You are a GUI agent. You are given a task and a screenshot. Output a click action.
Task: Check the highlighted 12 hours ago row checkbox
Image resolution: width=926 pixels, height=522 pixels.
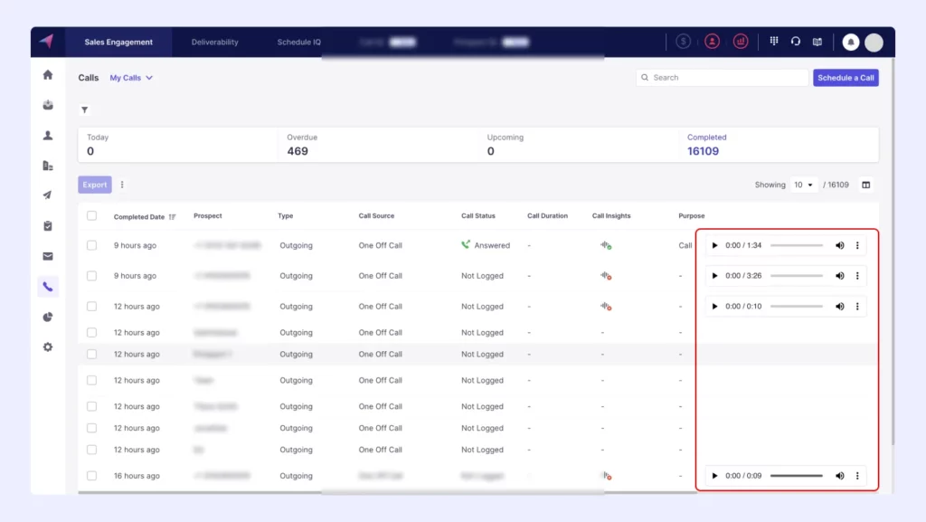91,355
